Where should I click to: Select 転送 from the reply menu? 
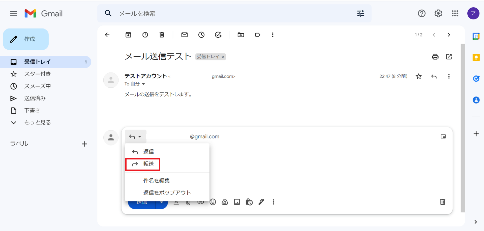click(x=148, y=164)
